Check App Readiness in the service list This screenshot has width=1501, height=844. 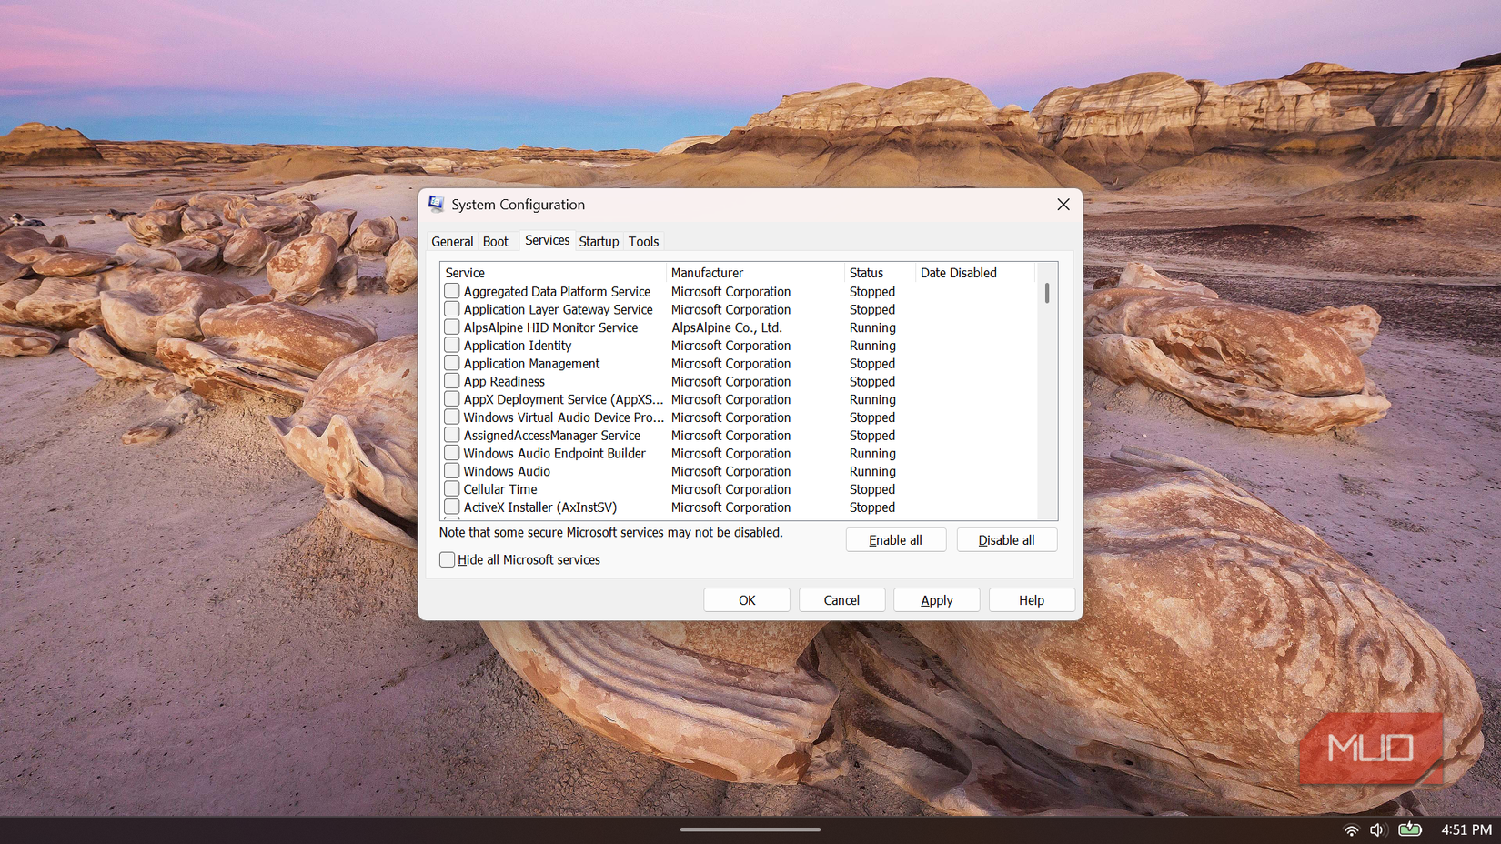click(451, 381)
